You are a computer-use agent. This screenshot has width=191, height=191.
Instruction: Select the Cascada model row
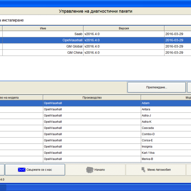[x=95, y=128]
